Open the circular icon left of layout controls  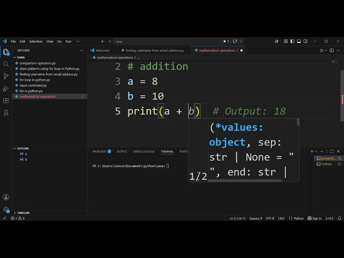tap(276, 41)
